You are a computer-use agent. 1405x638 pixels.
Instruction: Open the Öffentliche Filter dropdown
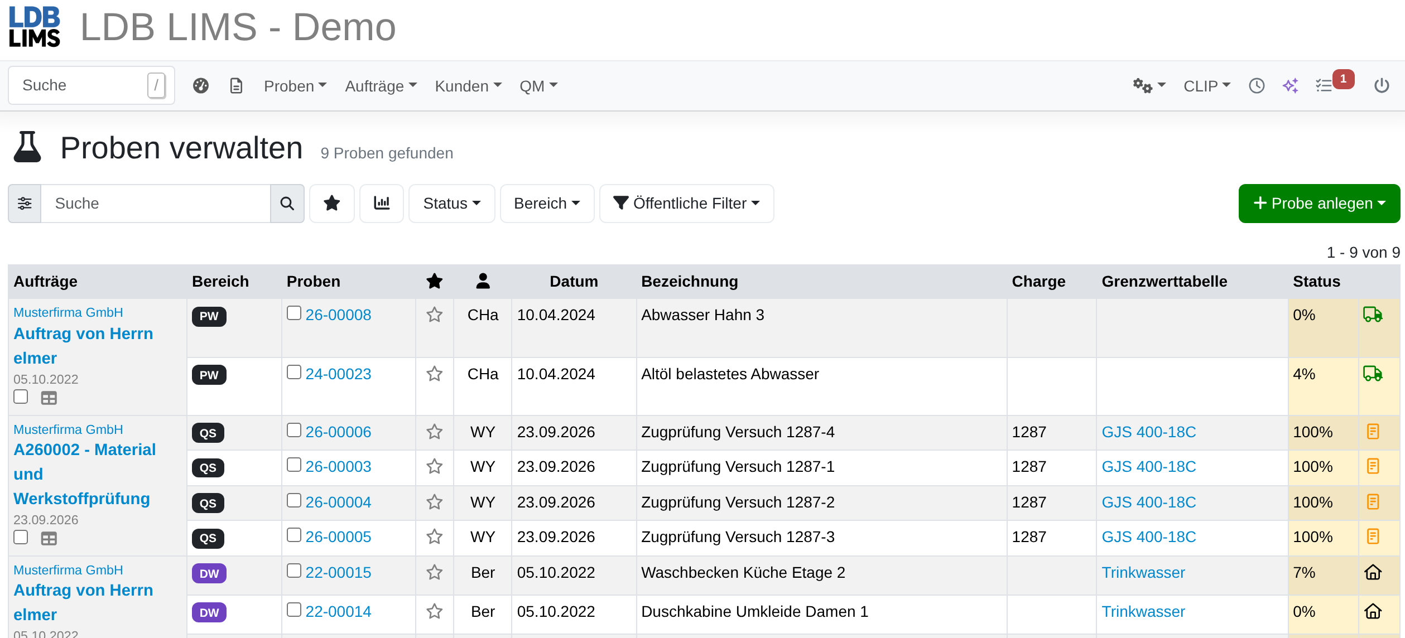coord(686,204)
